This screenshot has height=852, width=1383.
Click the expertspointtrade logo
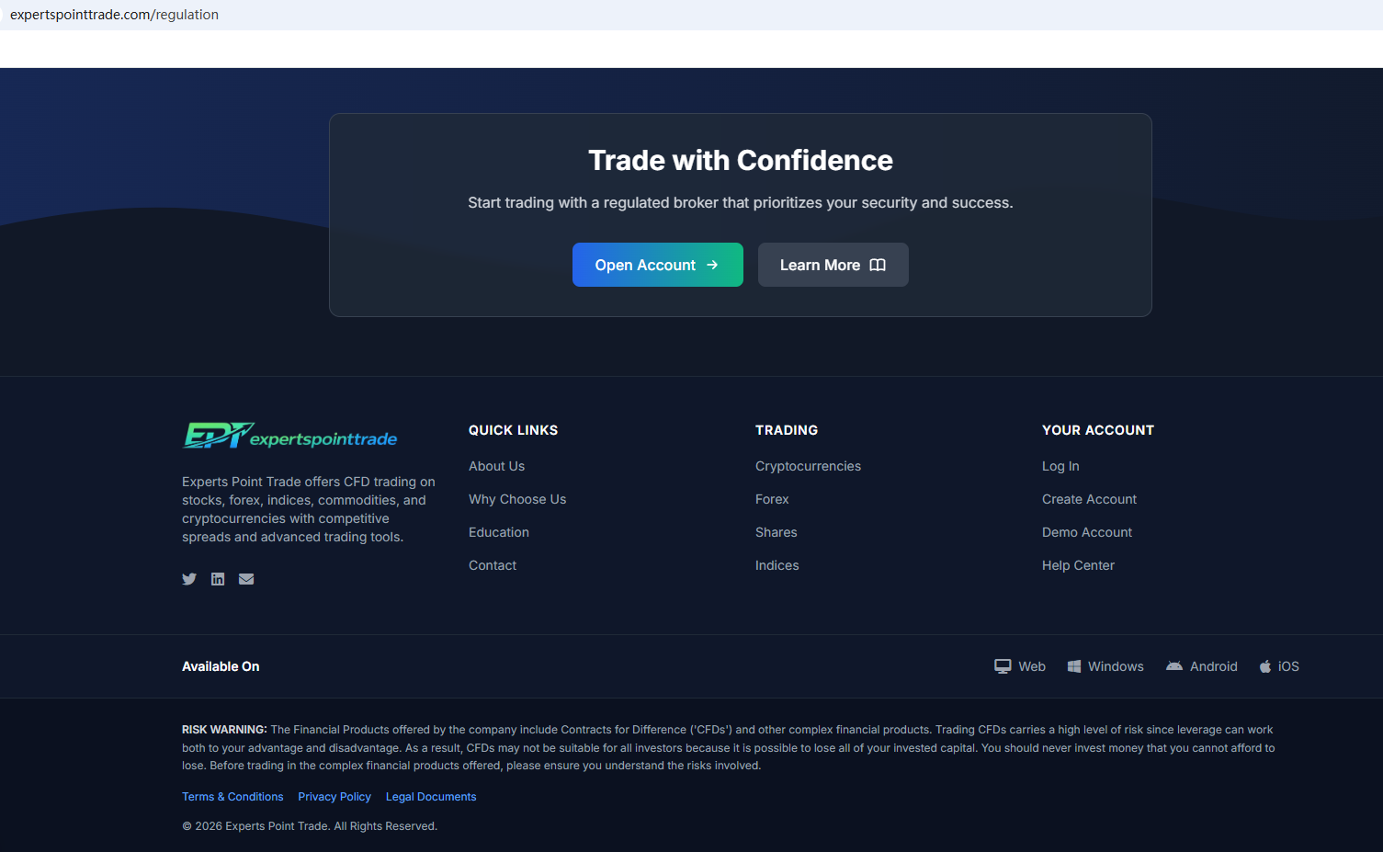point(290,436)
